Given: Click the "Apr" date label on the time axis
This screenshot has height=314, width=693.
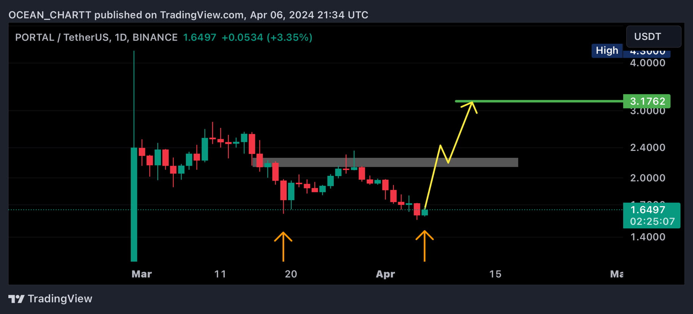Looking at the screenshot, I should (x=385, y=274).
